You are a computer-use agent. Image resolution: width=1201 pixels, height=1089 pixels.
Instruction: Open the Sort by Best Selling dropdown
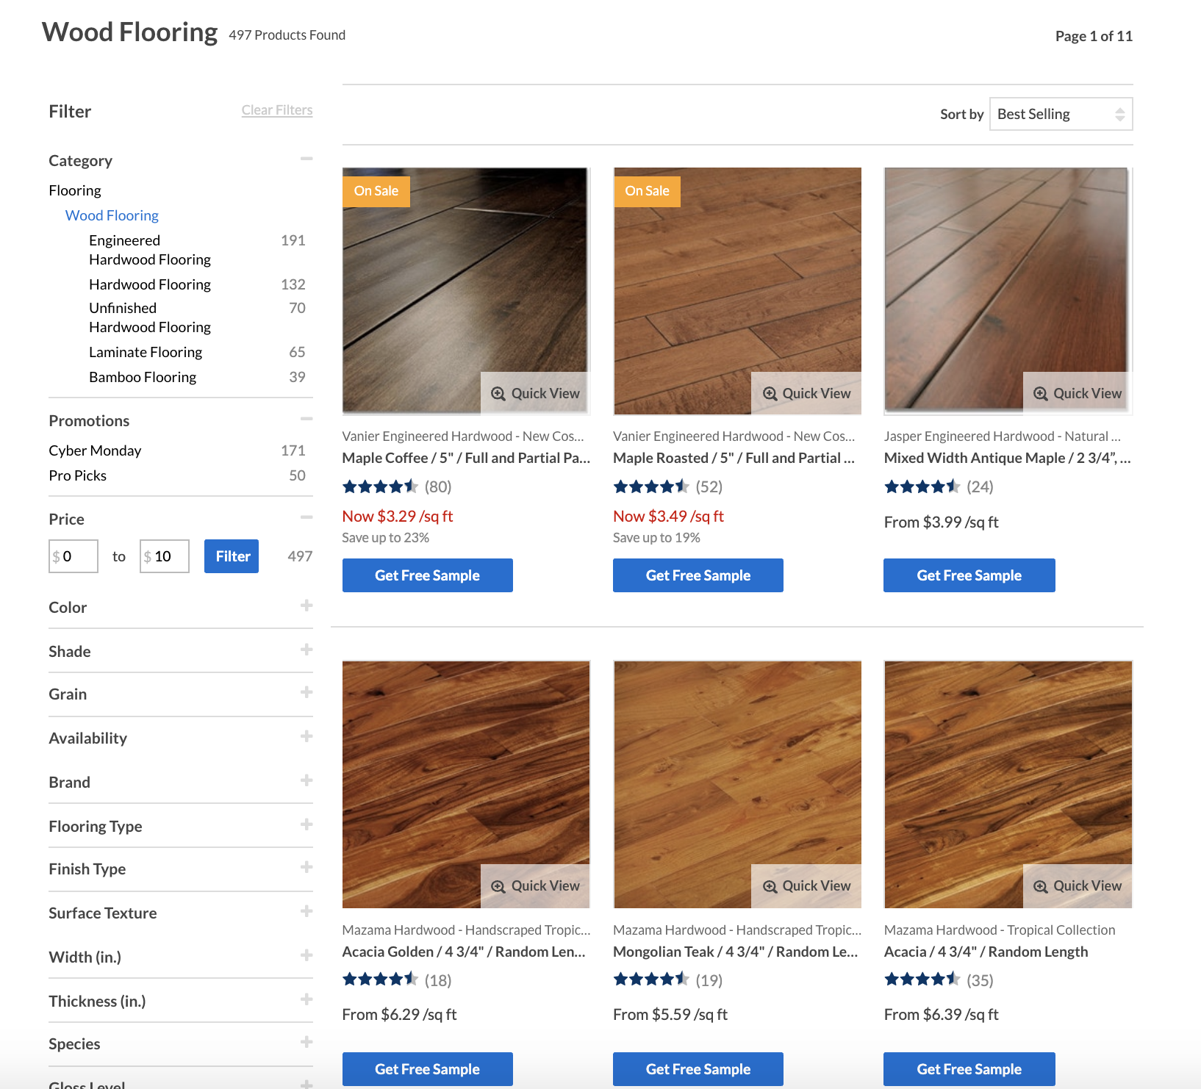click(1061, 114)
